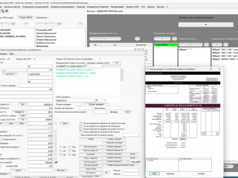Select the 5Migda * S02 * L00 situation entry
Viewport: 238px width, 178px height.
tap(225, 53)
